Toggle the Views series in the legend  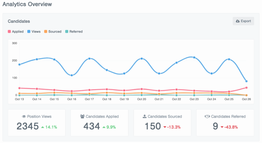tap(36, 32)
